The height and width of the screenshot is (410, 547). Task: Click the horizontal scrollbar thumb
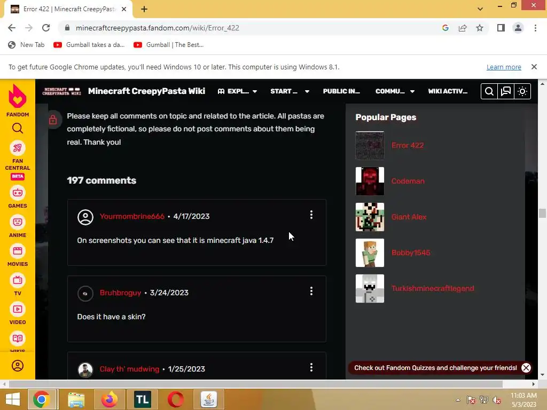point(256,384)
